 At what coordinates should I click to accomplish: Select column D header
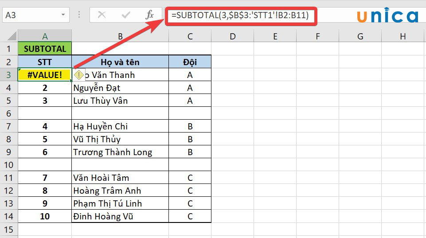[233, 36]
